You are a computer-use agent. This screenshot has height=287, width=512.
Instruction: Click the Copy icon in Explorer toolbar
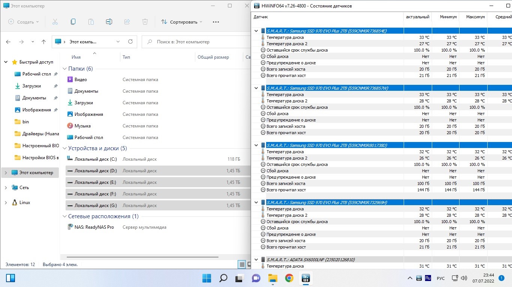73,22
